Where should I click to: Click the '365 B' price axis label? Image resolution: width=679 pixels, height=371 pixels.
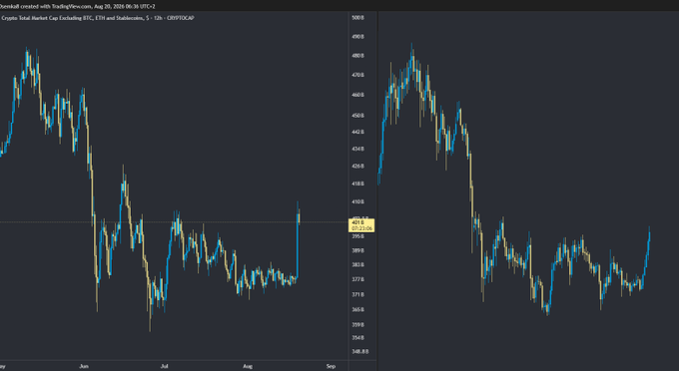[x=357, y=310]
